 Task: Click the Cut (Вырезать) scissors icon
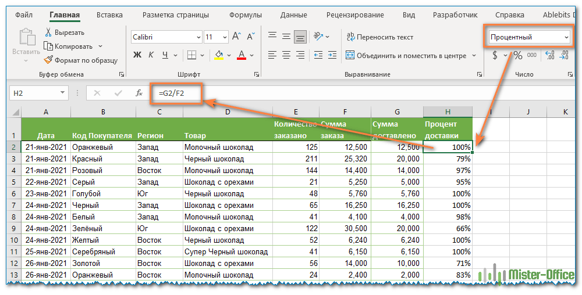(48, 33)
